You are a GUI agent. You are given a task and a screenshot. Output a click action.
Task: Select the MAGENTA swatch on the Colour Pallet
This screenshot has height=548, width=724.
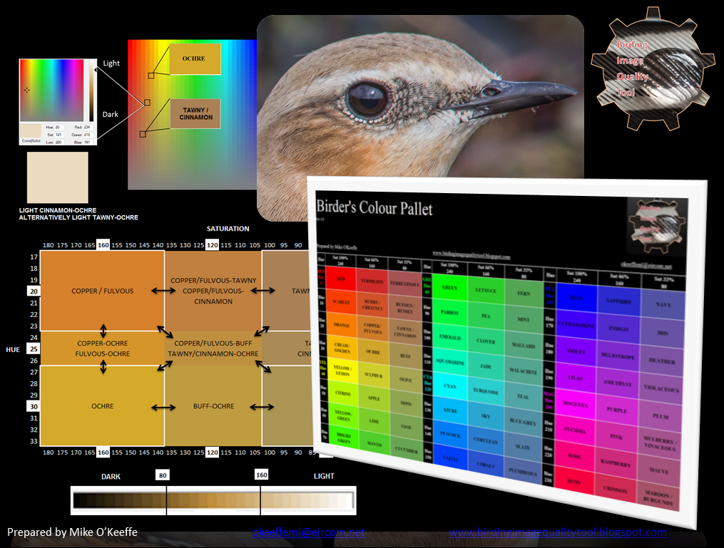coord(575,405)
